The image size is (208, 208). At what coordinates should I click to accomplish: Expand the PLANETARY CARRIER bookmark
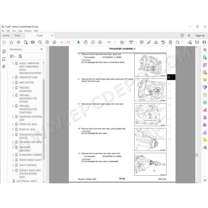pos(13,155)
